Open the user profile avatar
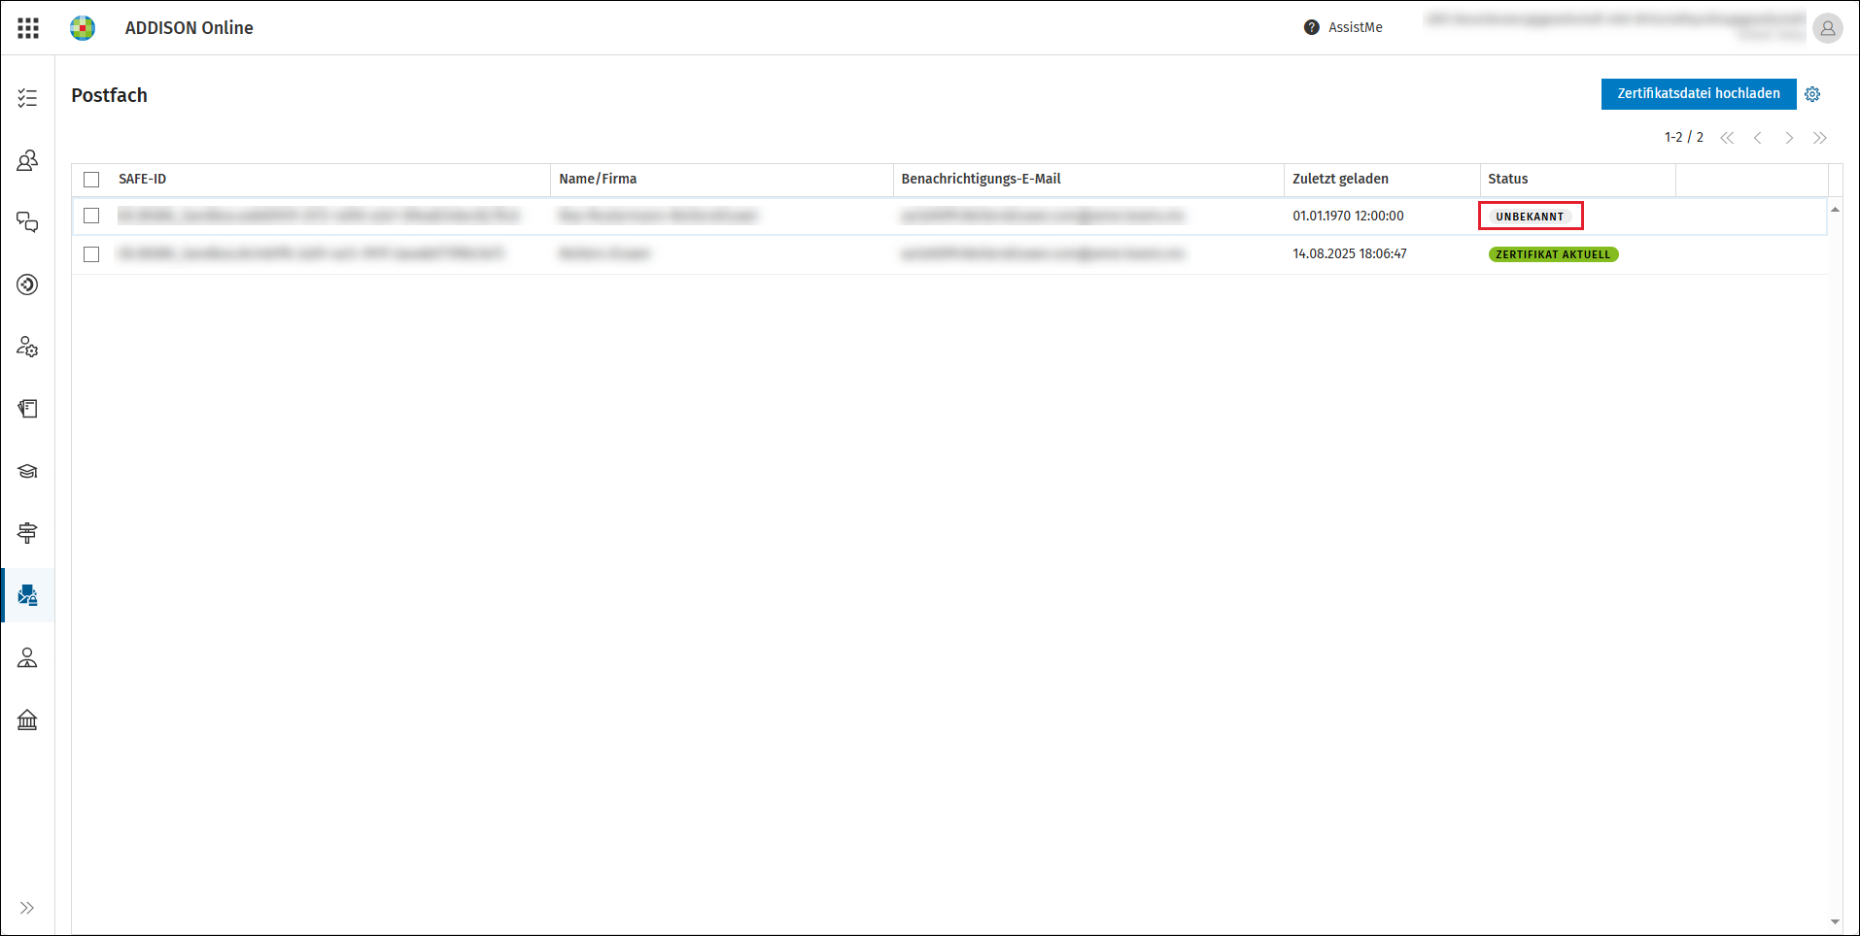 click(x=1827, y=28)
